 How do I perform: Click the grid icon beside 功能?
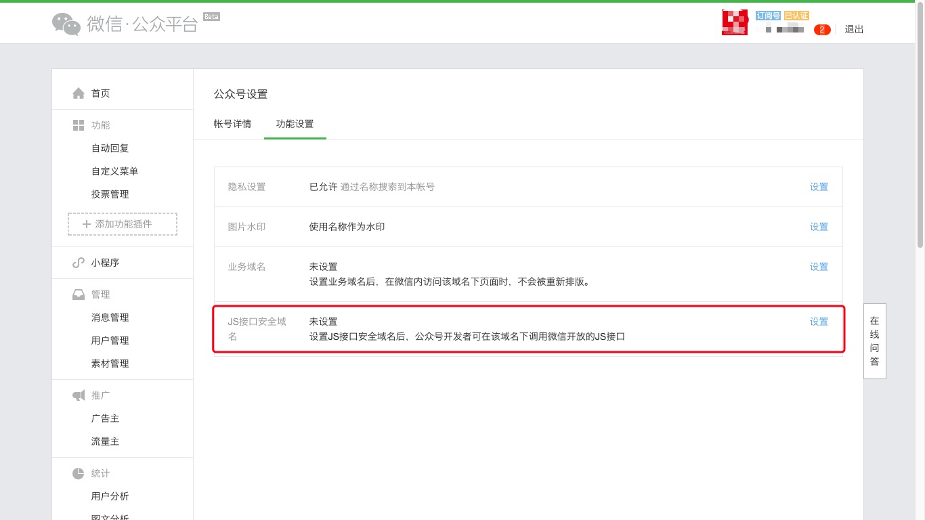tap(79, 125)
